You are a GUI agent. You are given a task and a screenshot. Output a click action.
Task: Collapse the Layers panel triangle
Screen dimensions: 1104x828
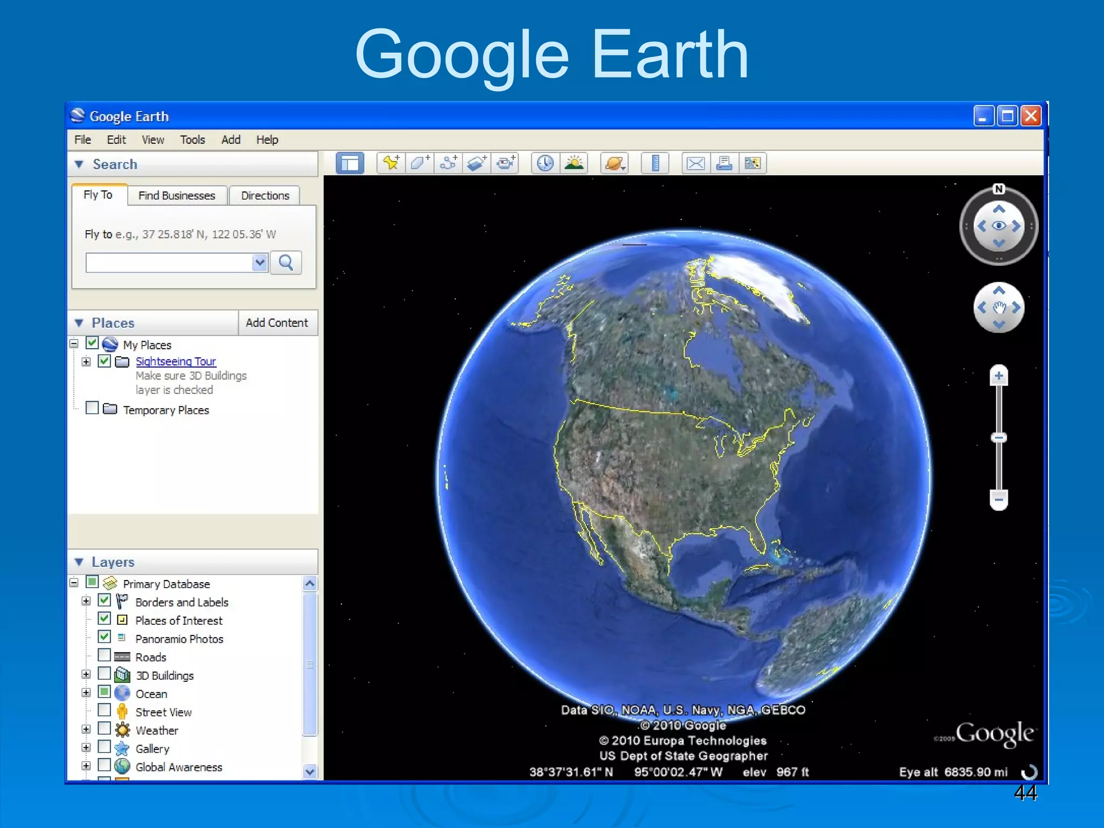click(x=79, y=562)
